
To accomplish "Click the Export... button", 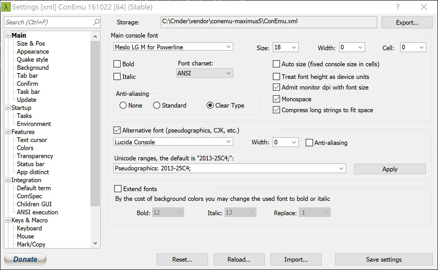I will pyautogui.click(x=407, y=22).
